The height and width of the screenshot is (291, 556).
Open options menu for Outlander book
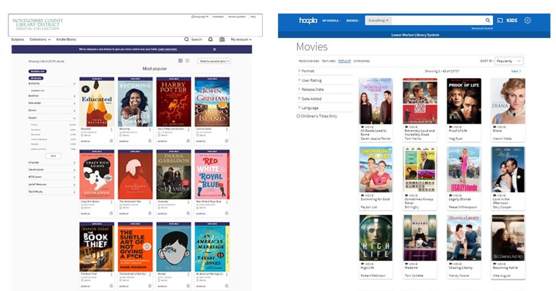click(x=188, y=202)
